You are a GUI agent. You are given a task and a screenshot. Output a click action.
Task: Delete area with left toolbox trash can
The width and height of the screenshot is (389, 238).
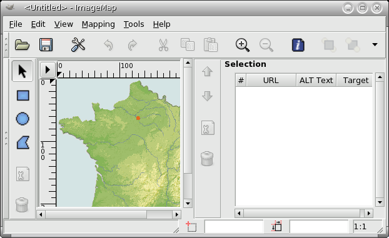click(22, 205)
